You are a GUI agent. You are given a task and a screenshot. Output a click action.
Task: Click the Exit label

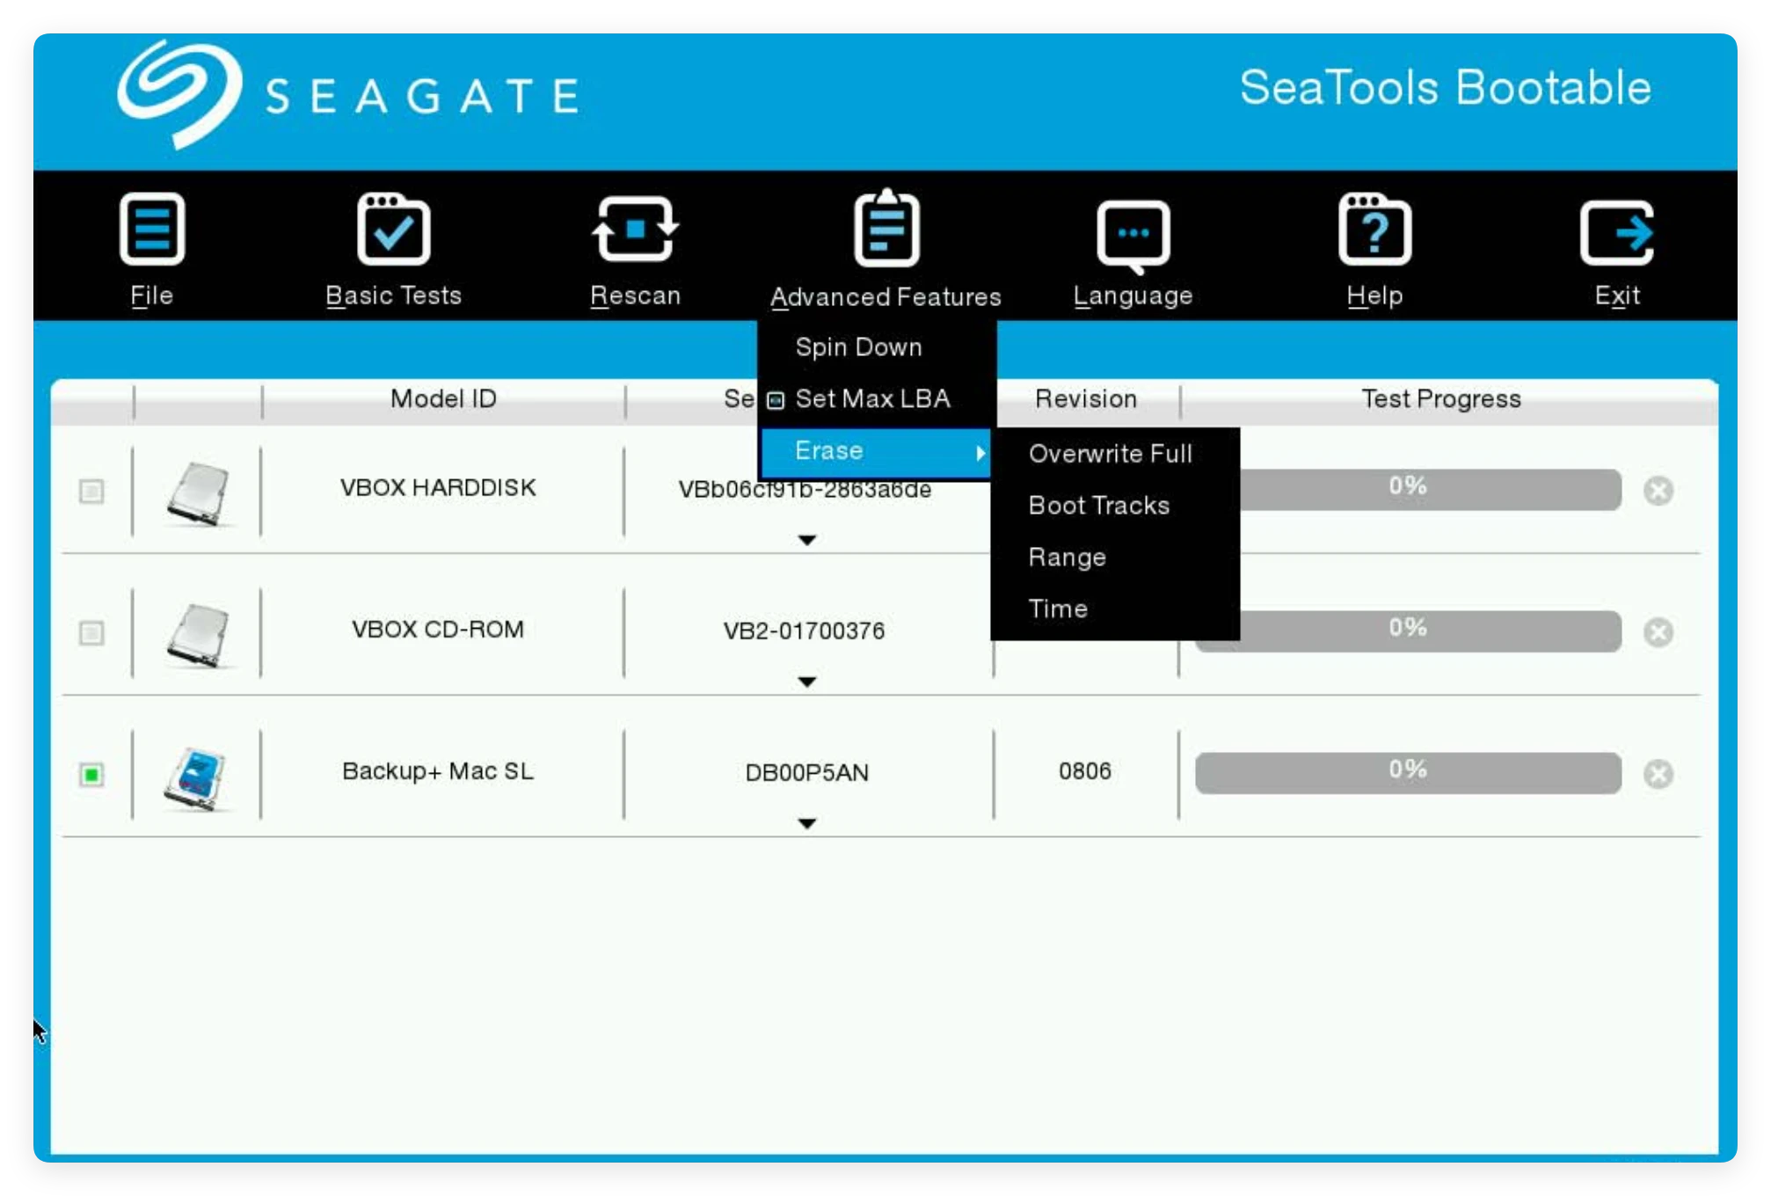1616,295
